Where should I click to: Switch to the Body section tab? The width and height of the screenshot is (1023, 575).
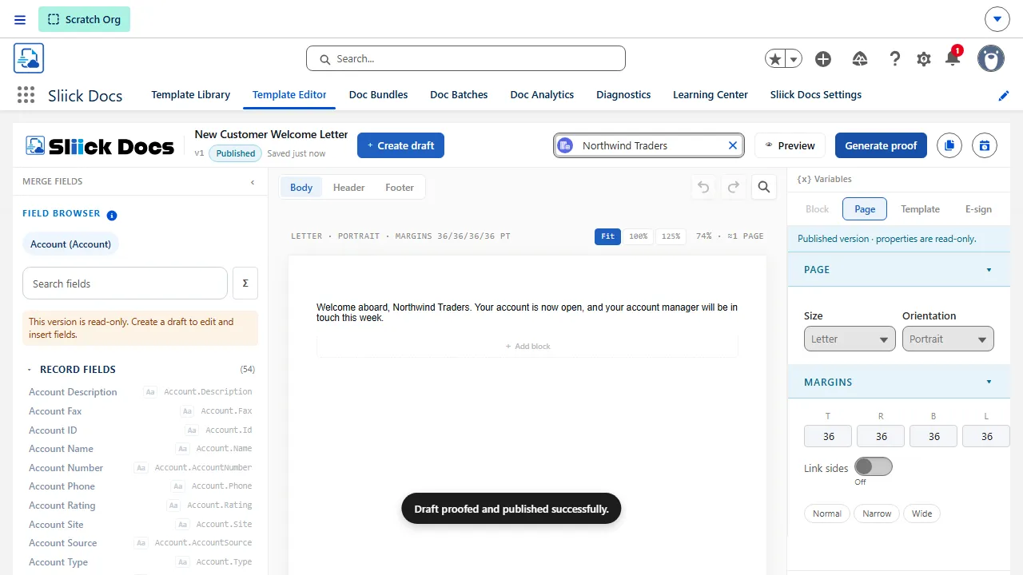point(301,188)
